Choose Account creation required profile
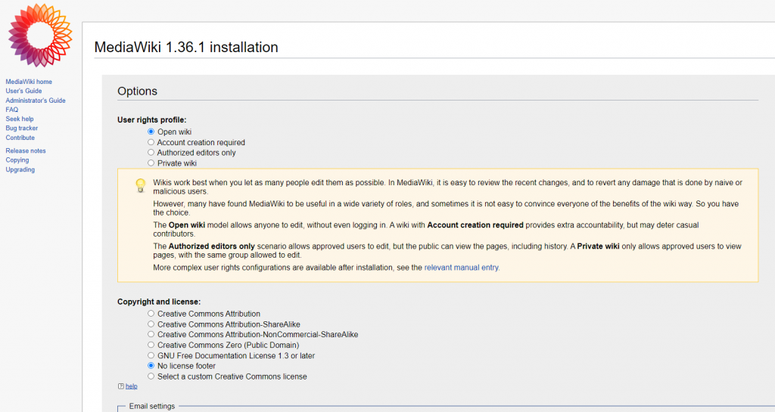Image resolution: width=775 pixels, height=412 pixels. click(x=151, y=142)
